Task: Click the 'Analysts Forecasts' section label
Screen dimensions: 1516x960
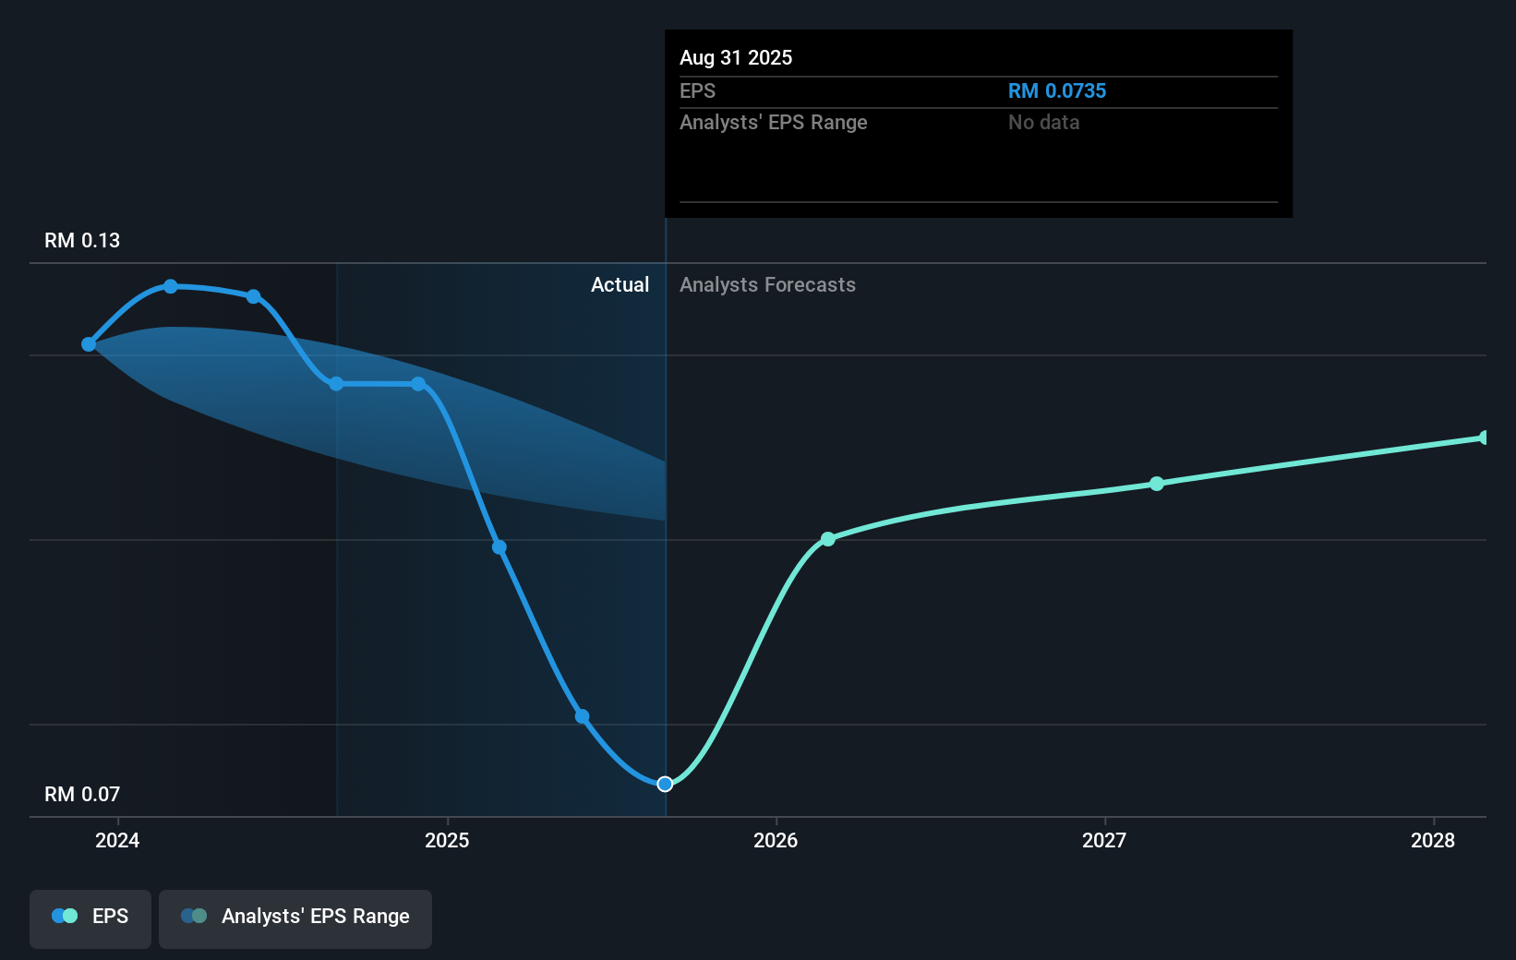Action: coord(767,285)
